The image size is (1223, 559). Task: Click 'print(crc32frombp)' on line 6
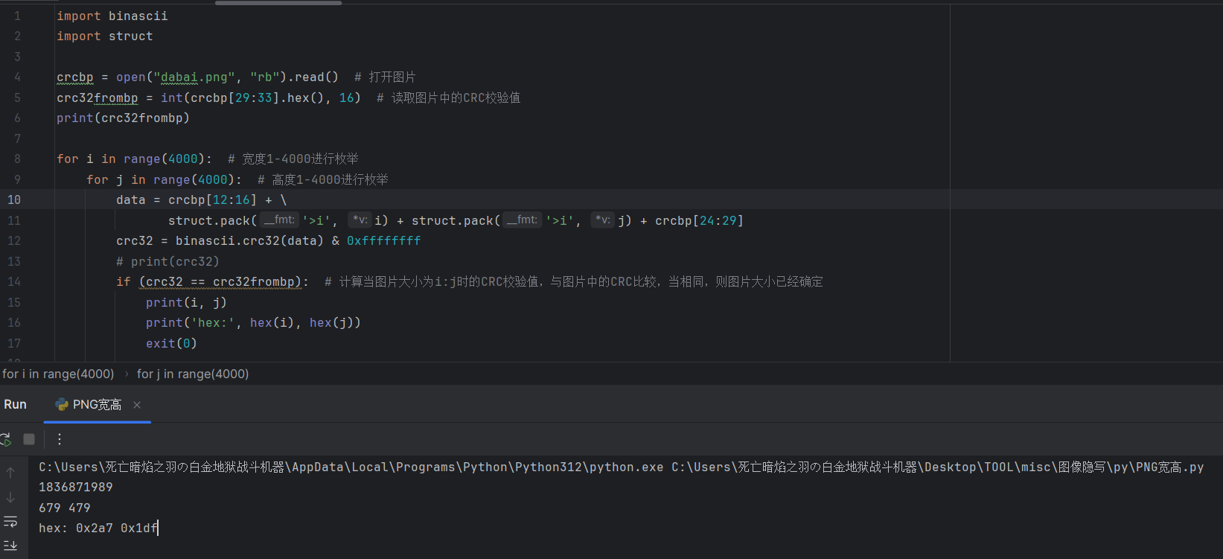[x=124, y=118]
